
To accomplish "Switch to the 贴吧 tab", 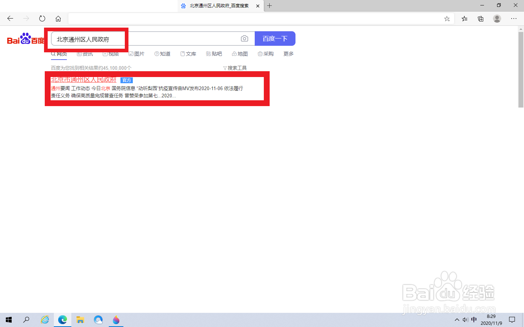I will click(214, 54).
